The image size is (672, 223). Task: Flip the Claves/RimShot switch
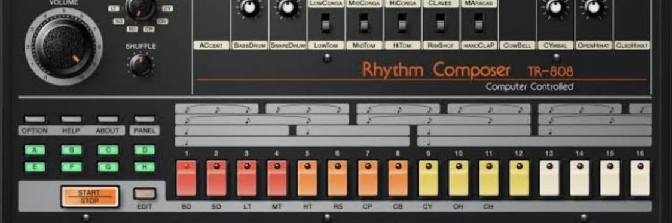tap(440, 23)
